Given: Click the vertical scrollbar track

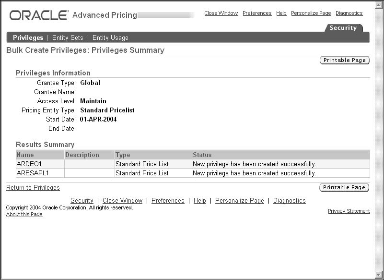Looking at the screenshot, I should (378, 140).
